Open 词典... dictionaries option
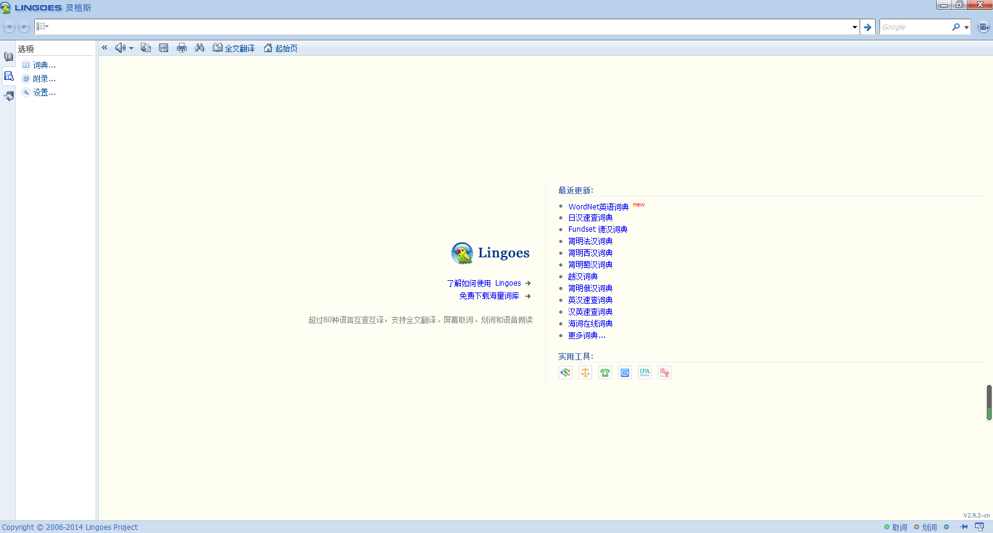993x533 pixels. [38, 65]
